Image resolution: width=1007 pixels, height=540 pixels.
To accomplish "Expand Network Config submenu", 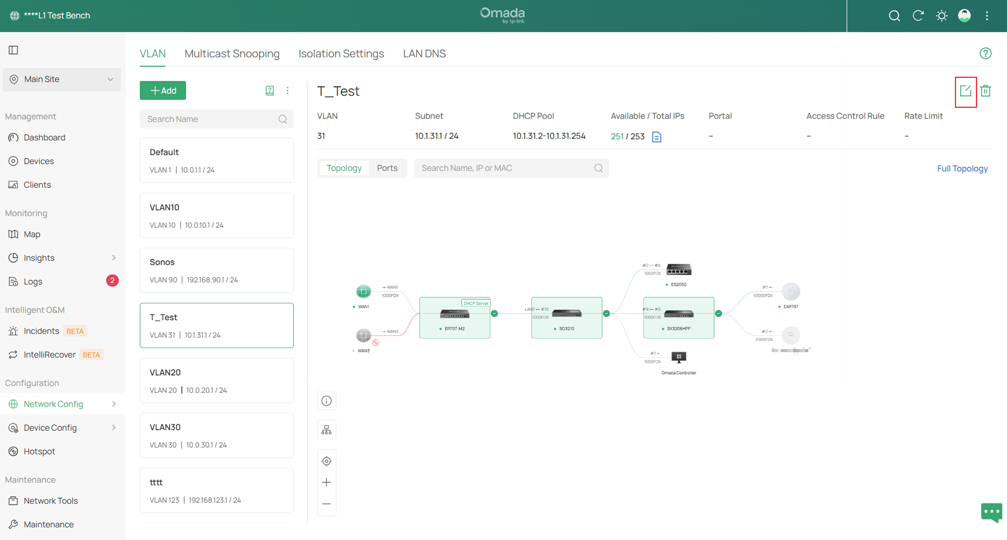I will pos(63,404).
